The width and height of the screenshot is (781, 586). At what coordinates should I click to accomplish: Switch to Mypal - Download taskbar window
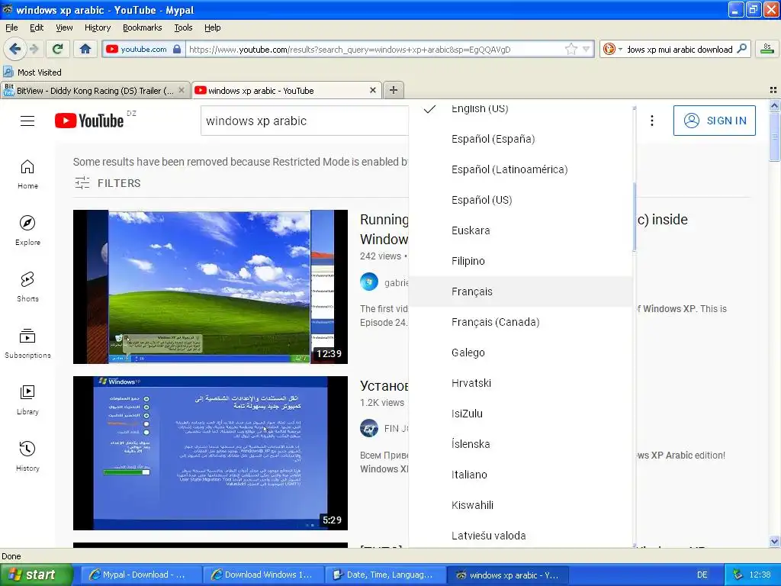[140, 575]
